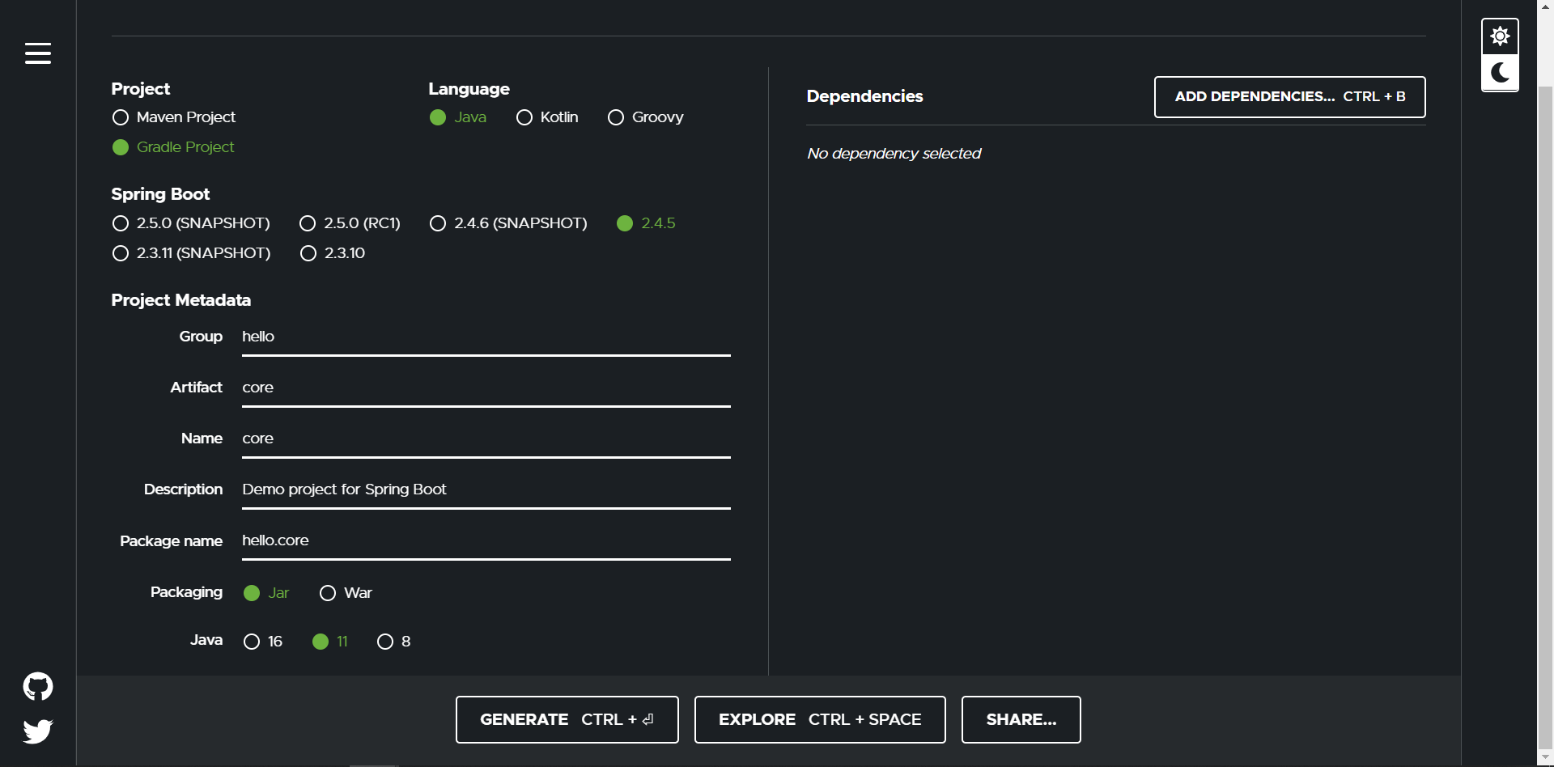The width and height of the screenshot is (1554, 767).
Task: Open the SHARE... dialog
Action: point(1021,719)
